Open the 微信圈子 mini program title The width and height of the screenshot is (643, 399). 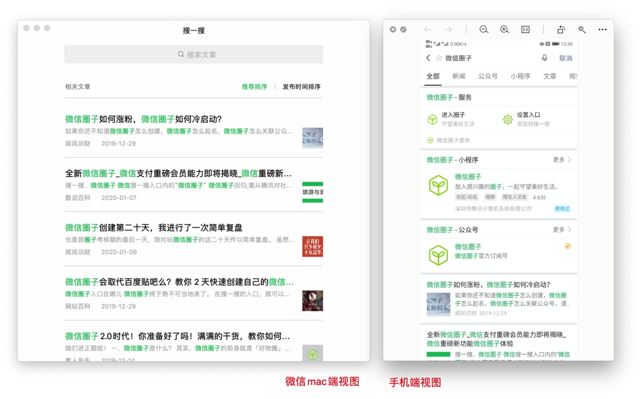468,177
